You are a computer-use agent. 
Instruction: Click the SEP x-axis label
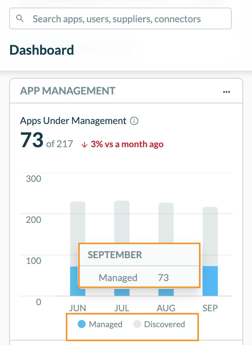pos(210,308)
